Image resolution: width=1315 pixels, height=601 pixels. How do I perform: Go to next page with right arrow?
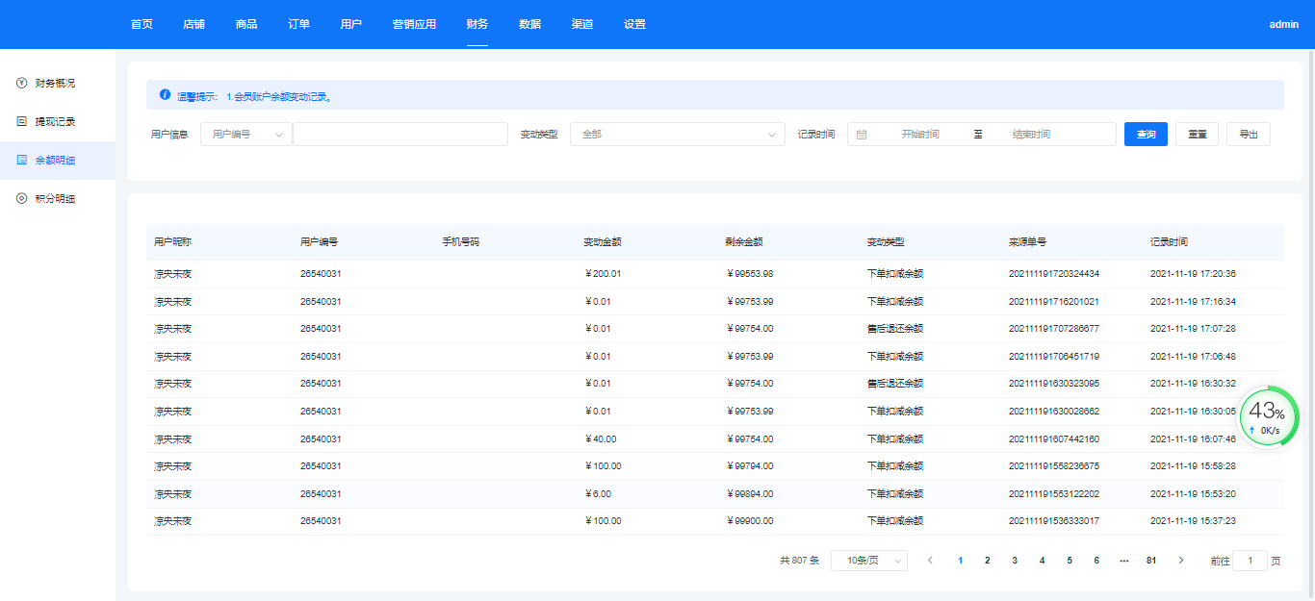tap(1181, 561)
